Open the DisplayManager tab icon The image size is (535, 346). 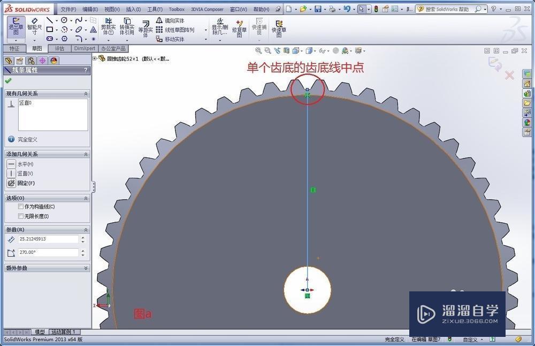coord(53,61)
